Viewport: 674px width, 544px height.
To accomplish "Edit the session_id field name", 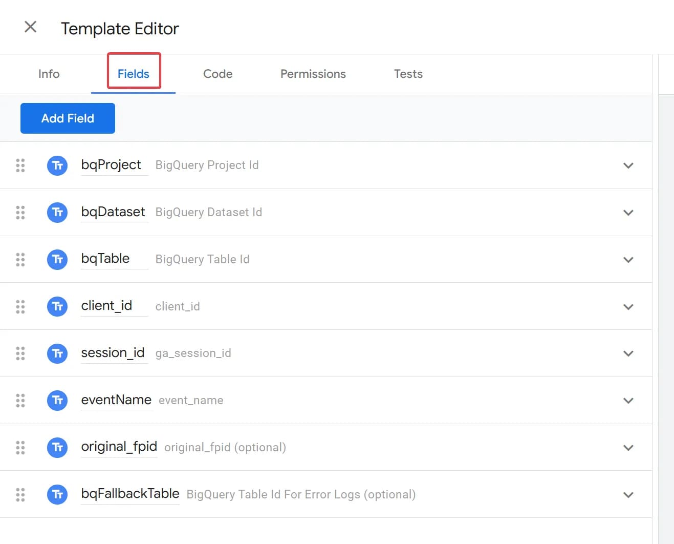I will coord(115,353).
